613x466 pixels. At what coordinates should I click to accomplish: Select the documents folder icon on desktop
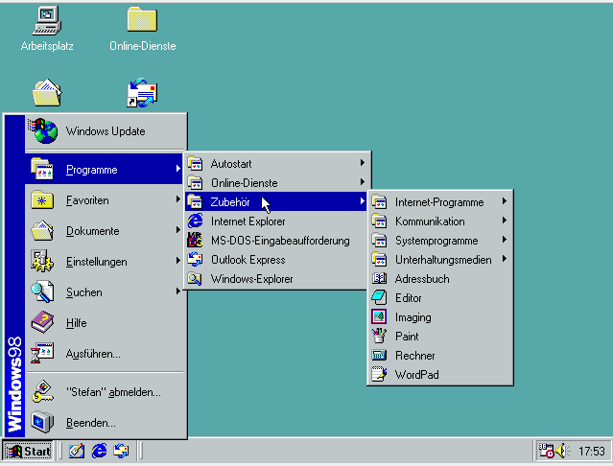(46, 93)
